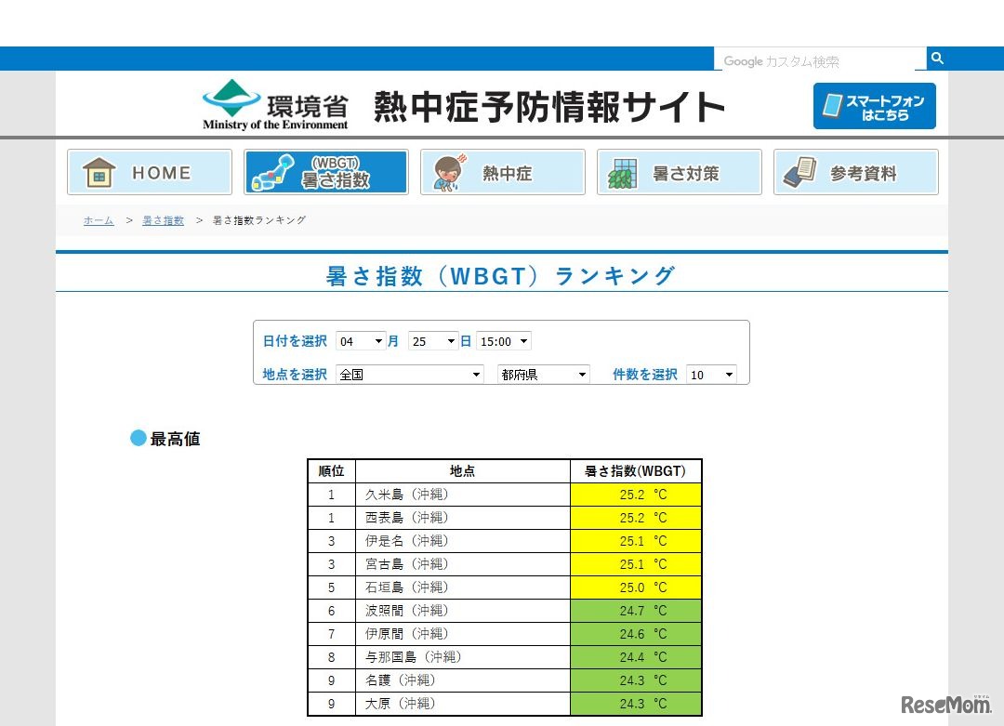Navigate using the ホーム breadcrumb link

click(99, 220)
